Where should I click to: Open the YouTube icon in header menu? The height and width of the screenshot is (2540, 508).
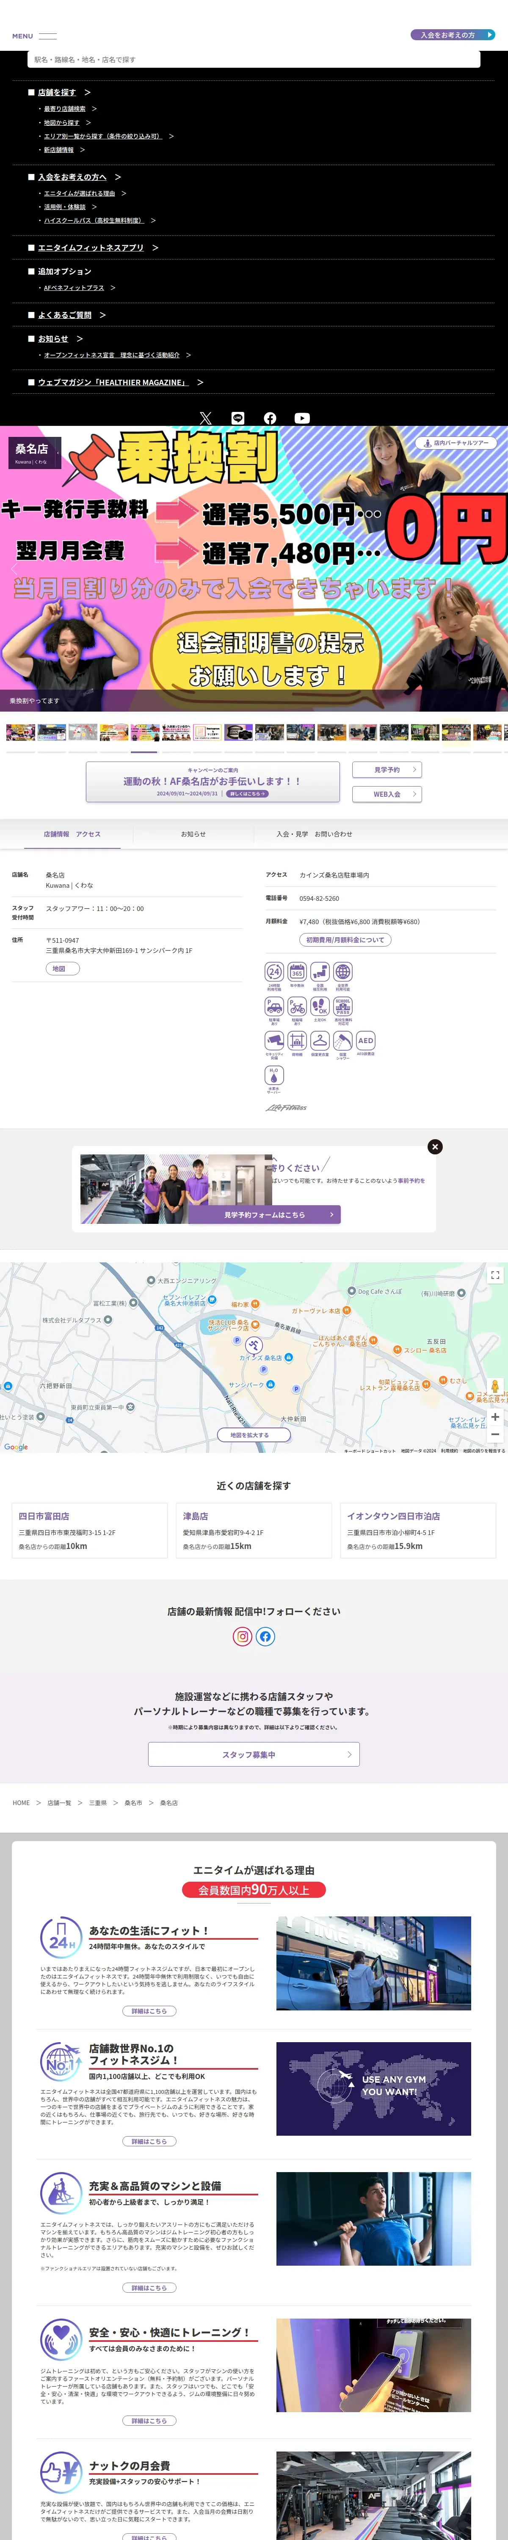[x=302, y=418]
